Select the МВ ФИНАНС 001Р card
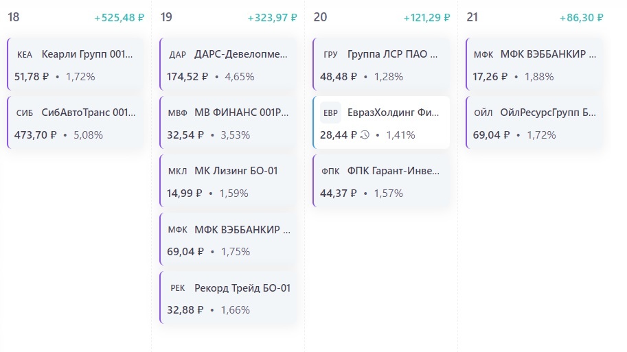Viewport: 627px width, 352px height. [x=228, y=123]
